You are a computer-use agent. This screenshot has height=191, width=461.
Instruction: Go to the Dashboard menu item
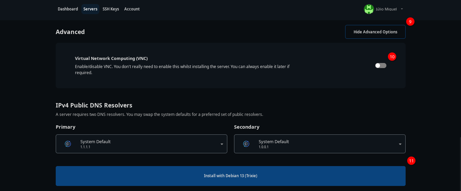(x=68, y=9)
